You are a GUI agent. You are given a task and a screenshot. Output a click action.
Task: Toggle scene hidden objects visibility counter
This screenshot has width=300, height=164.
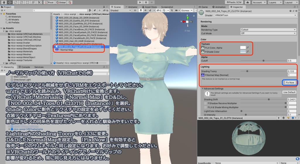point(159,11)
